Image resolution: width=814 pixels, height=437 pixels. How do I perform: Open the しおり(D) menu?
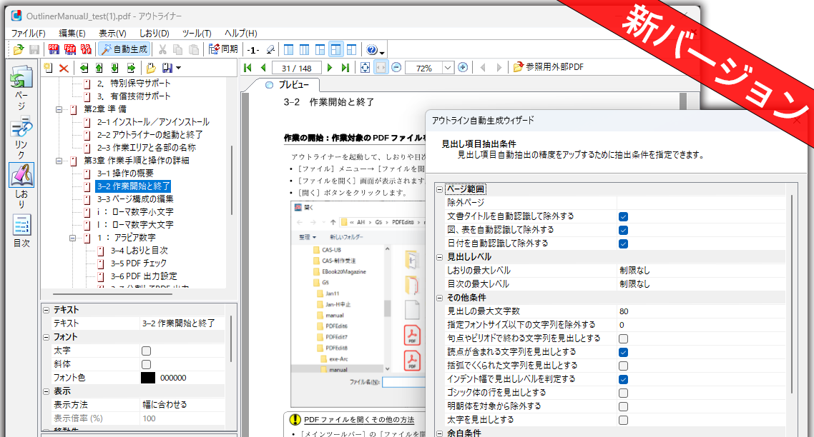(x=155, y=34)
